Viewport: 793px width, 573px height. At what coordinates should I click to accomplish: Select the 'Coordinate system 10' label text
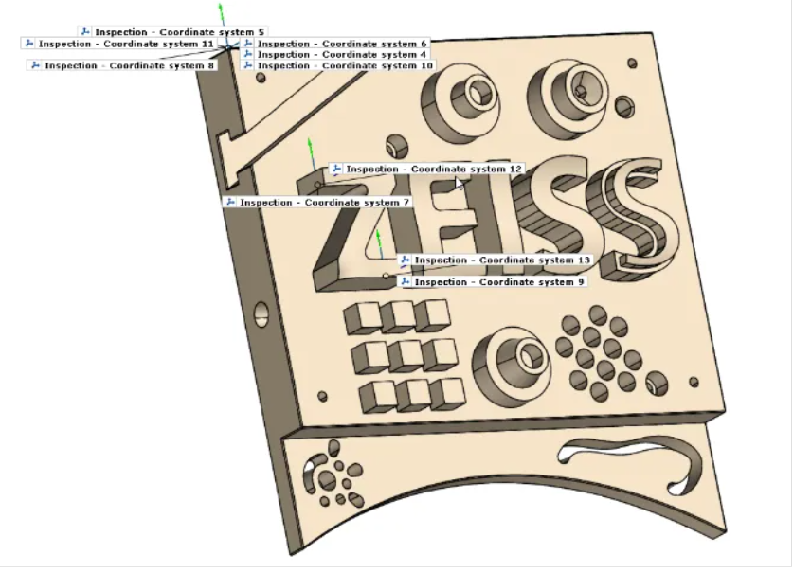[x=345, y=66]
